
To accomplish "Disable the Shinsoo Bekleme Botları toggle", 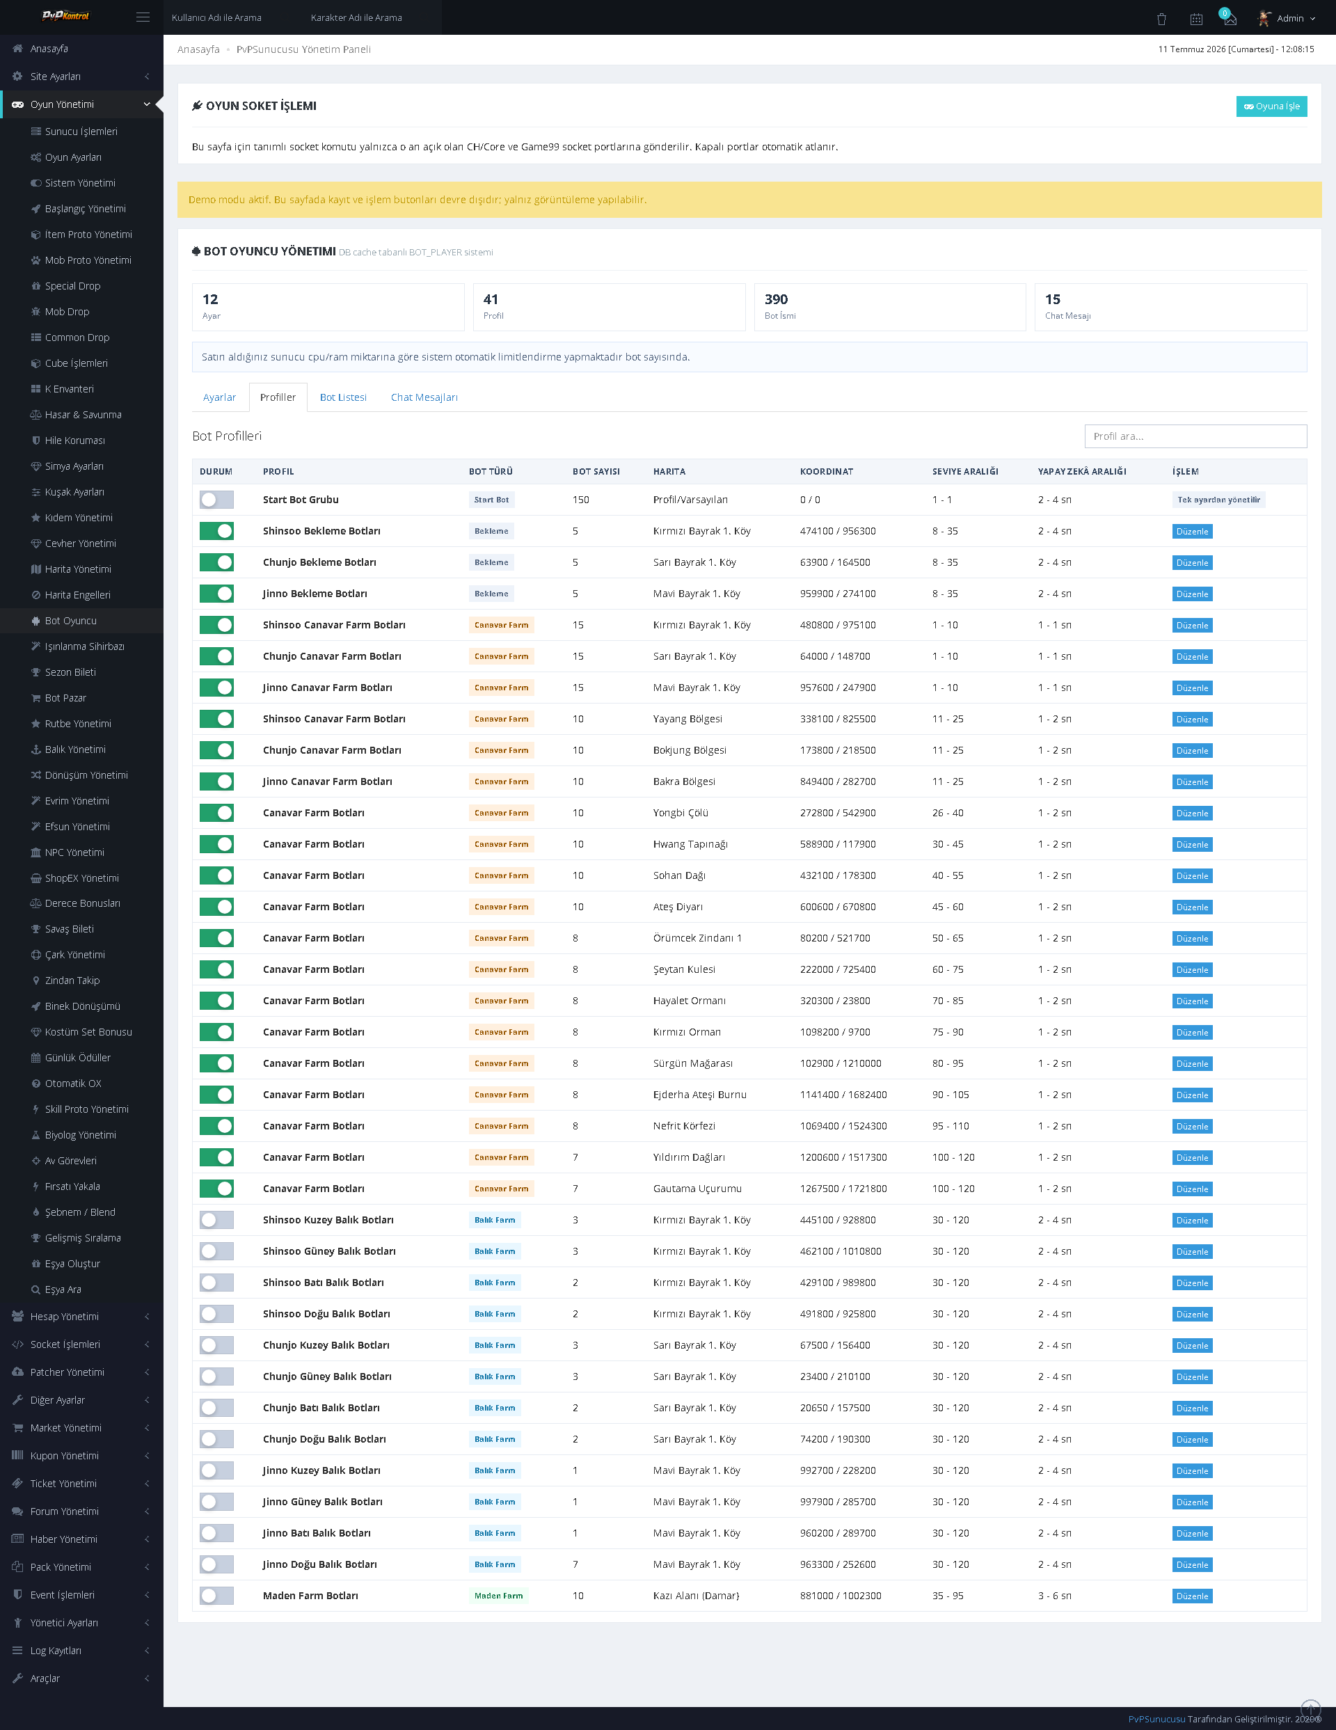I will (216, 531).
